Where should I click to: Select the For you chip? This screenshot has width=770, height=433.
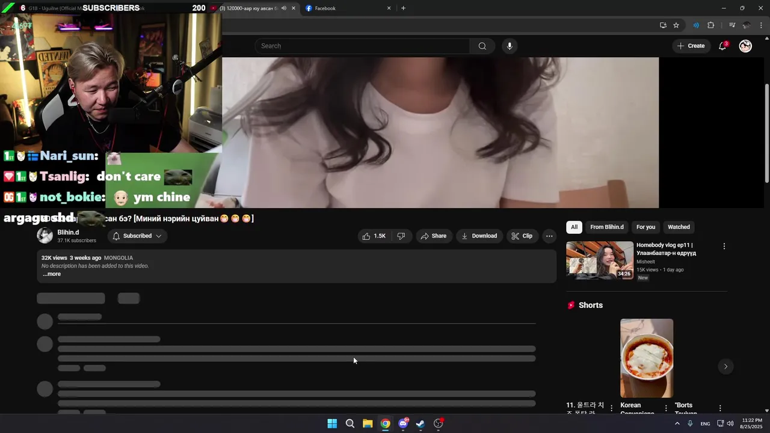tap(645, 227)
